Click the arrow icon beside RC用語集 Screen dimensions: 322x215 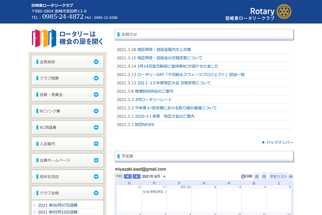(x=96, y=127)
